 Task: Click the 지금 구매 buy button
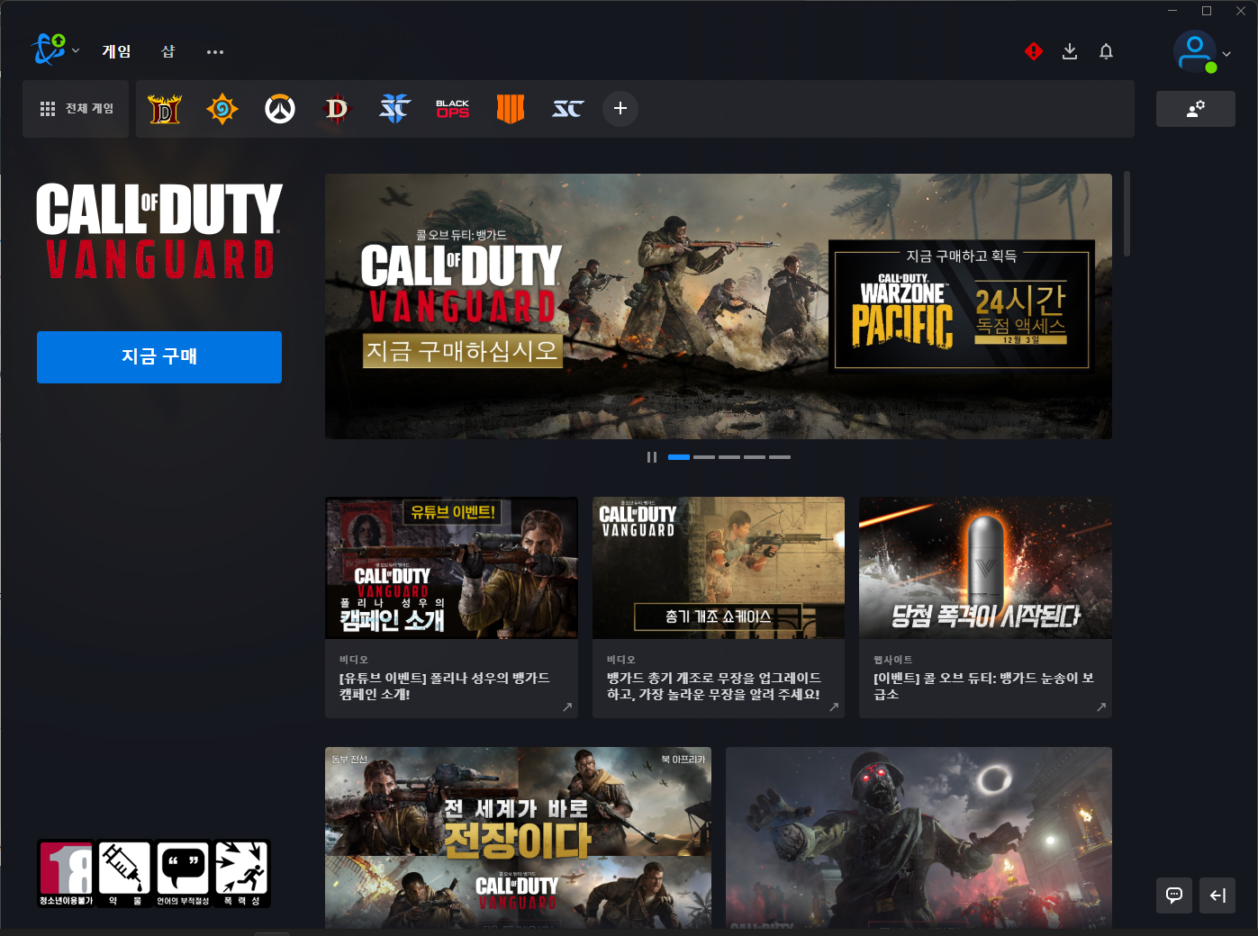click(159, 357)
